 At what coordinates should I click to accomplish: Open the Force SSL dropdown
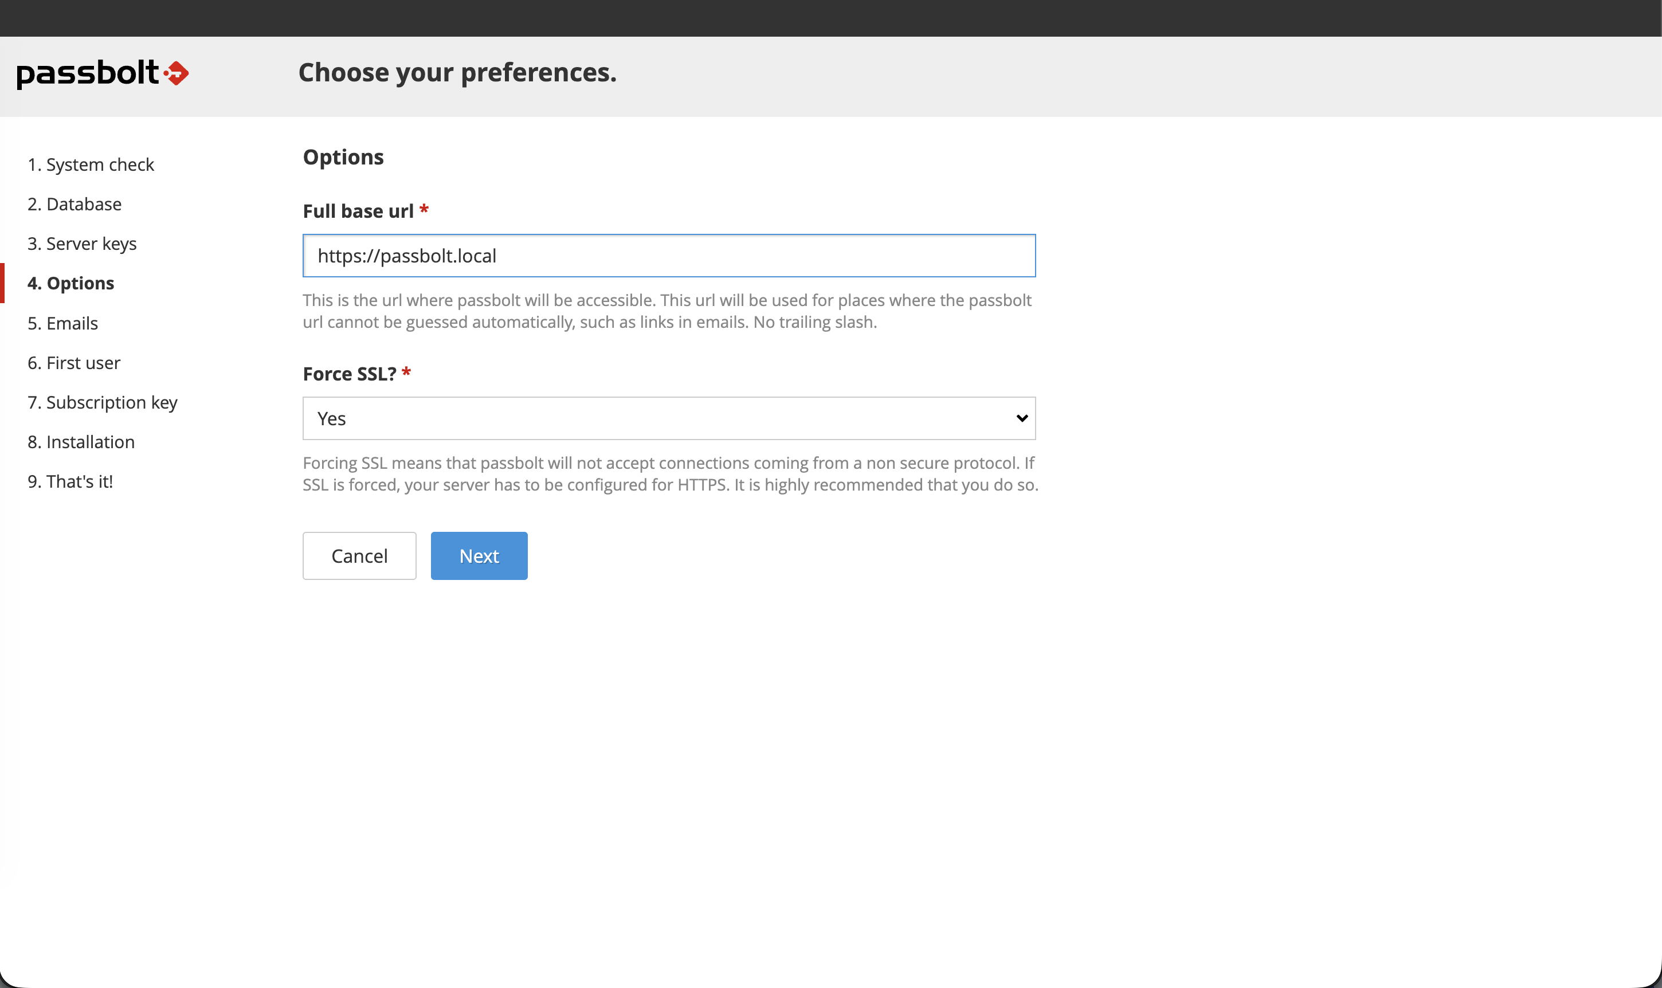pos(669,418)
